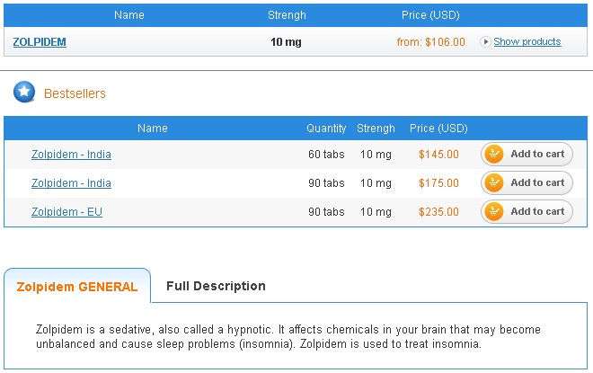Click the Quantity column header
The width and height of the screenshot is (593, 373).
coord(326,129)
